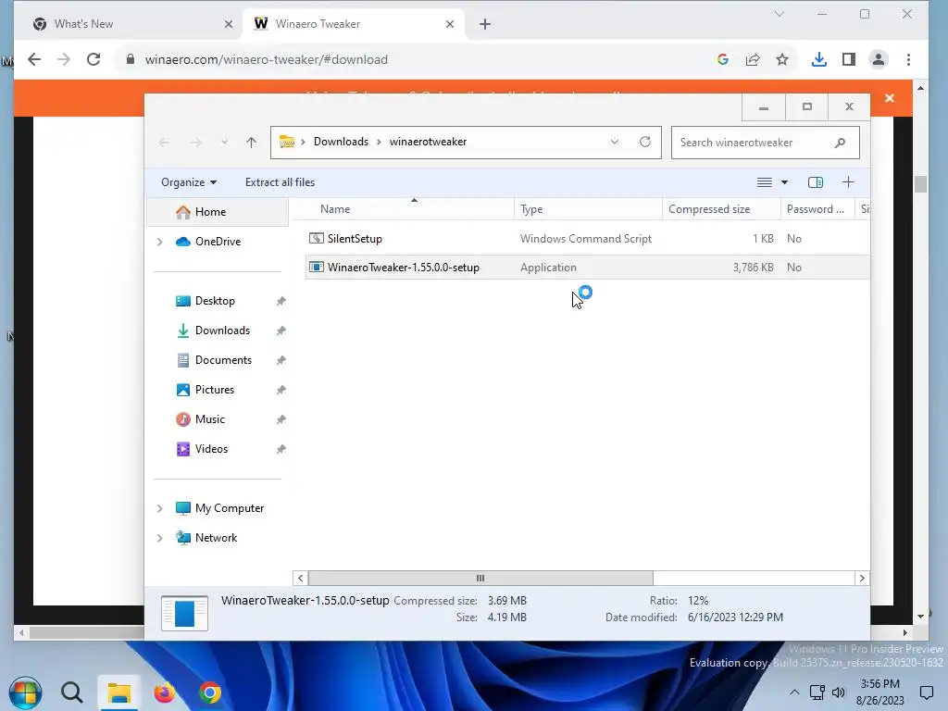The height and width of the screenshot is (711, 948).
Task: Click Extract all files
Action: pyautogui.click(x=280, y=182)
